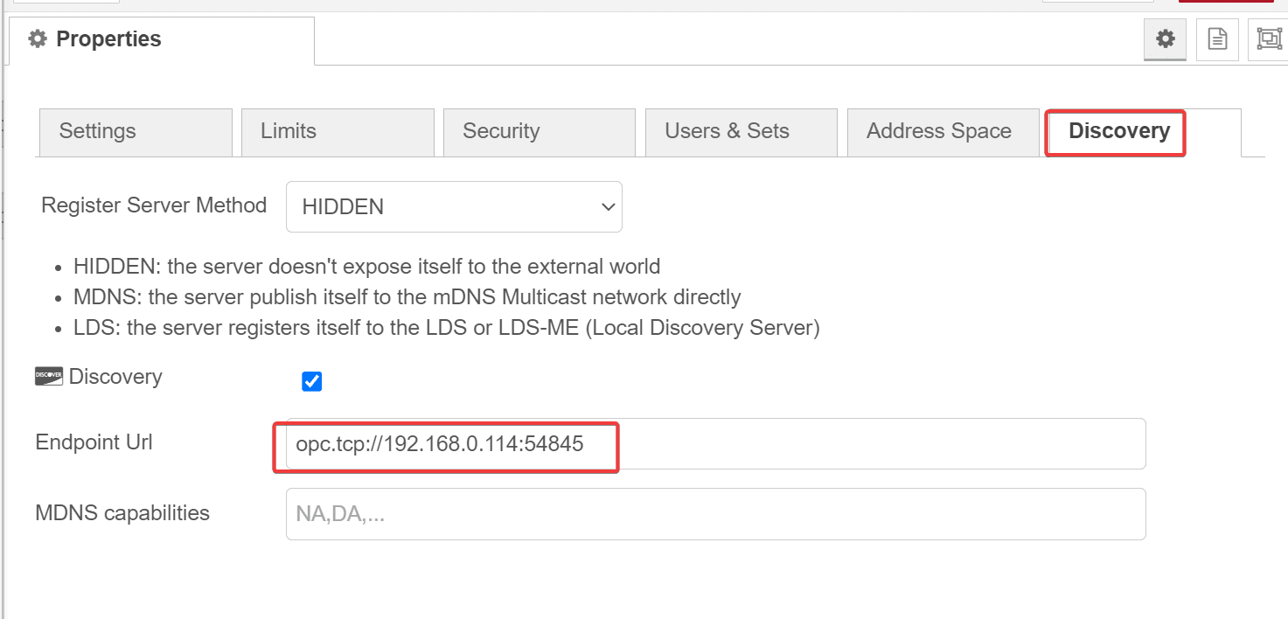Image resolution: width=1288 pixels, height=619 pixels.
Task: Open the Register Server Method dropdown
Action: pyautogui.click(x=454, y=206)
